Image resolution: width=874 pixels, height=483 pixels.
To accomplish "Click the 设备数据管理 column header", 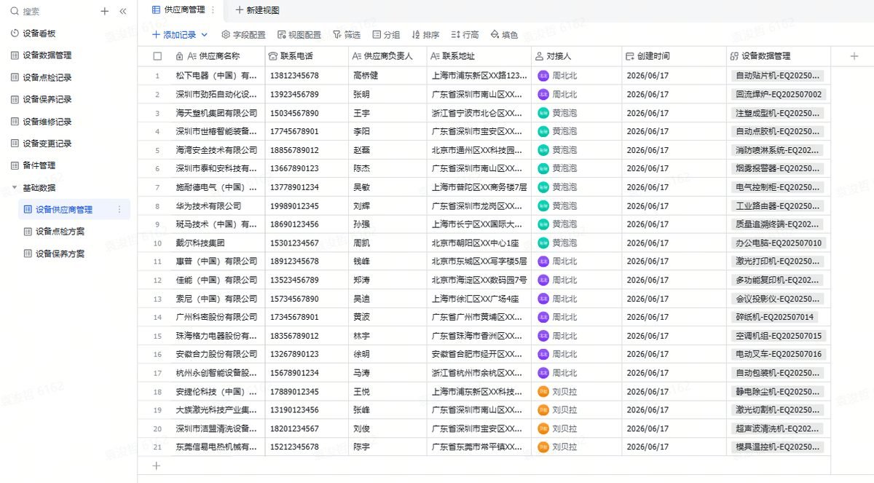I will 778,56.
